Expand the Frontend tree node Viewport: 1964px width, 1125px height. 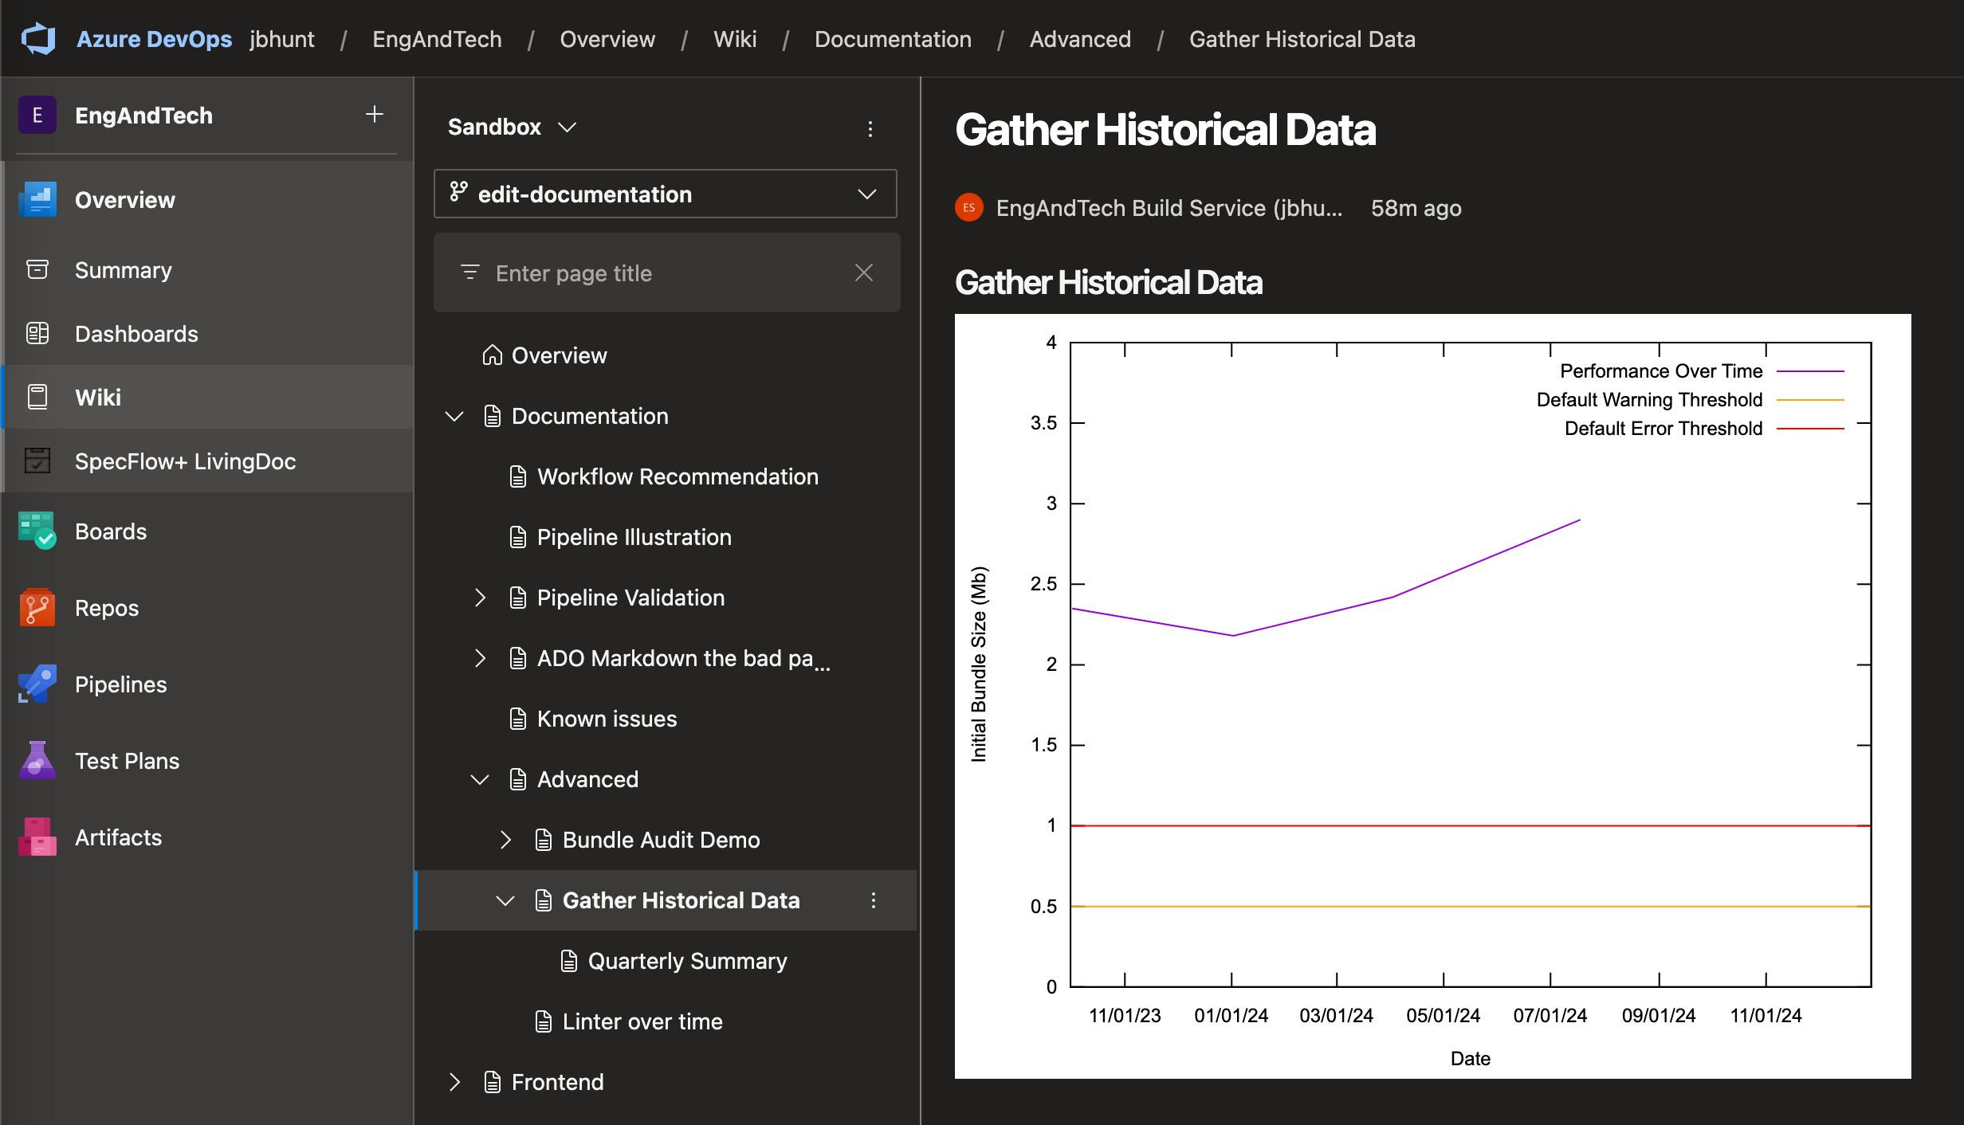pos(454,1082)
